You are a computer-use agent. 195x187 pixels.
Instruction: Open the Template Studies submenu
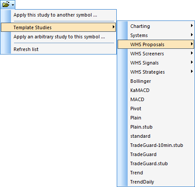(x=58, y=27)
